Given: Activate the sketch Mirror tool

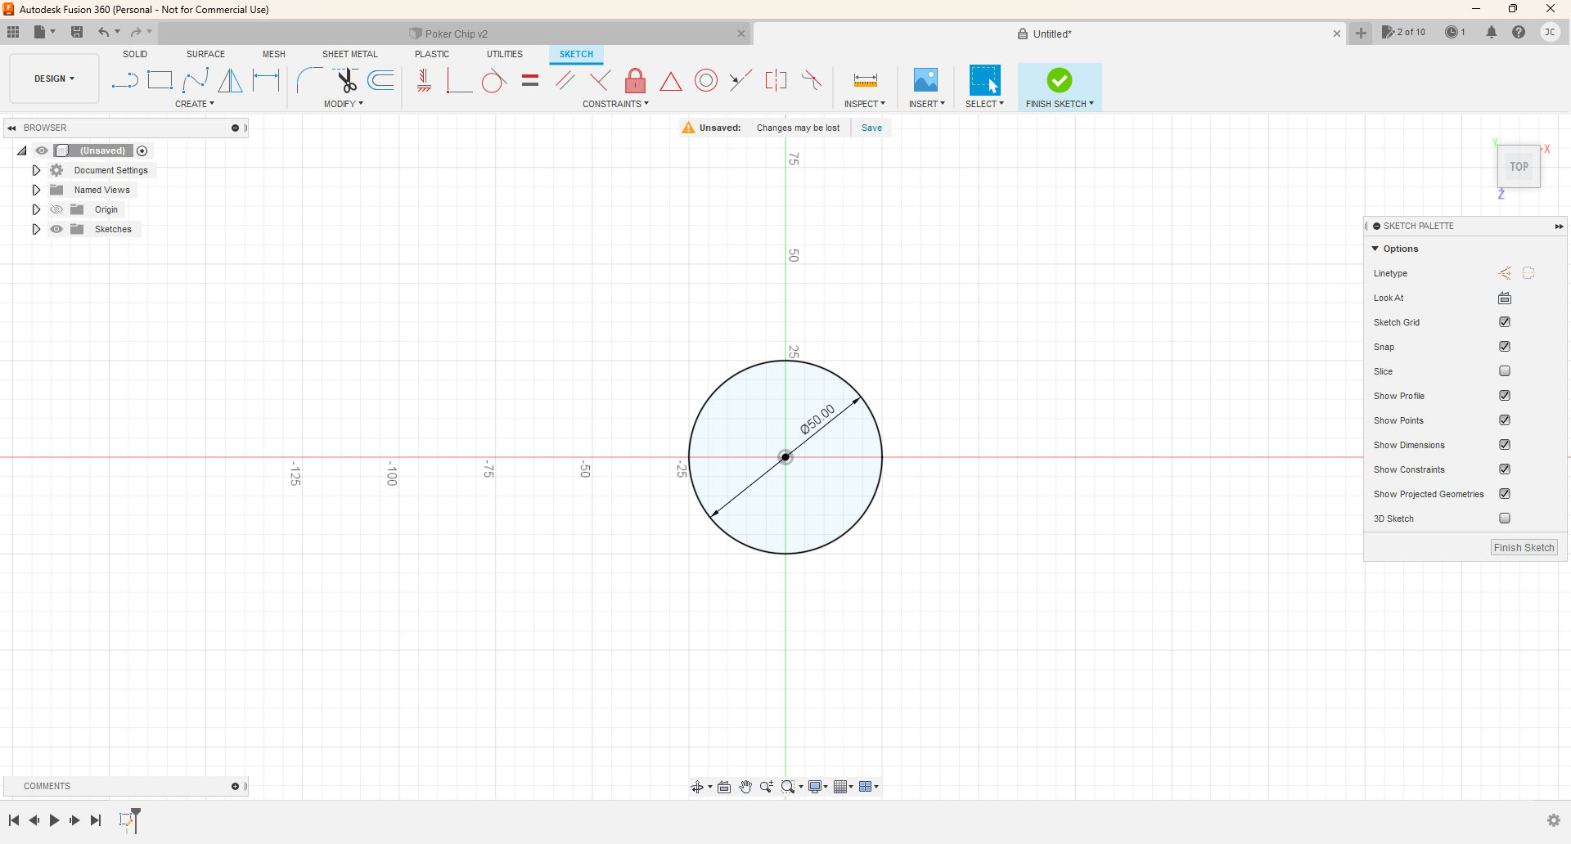Looking at the screenshot, I should click(231, 80).
